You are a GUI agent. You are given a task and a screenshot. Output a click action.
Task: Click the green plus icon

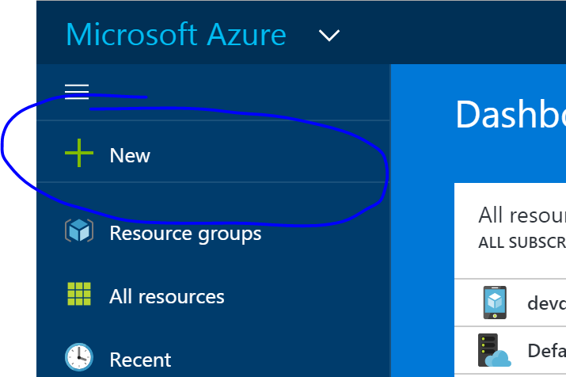(x=79, y=154)
